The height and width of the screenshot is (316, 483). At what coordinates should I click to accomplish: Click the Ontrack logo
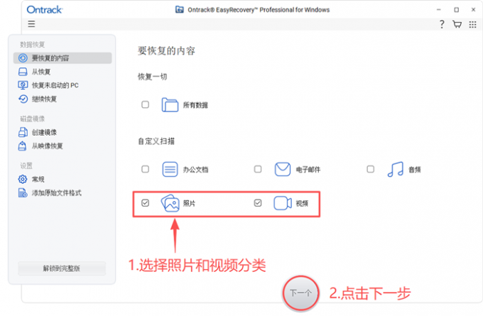[45, 10]
